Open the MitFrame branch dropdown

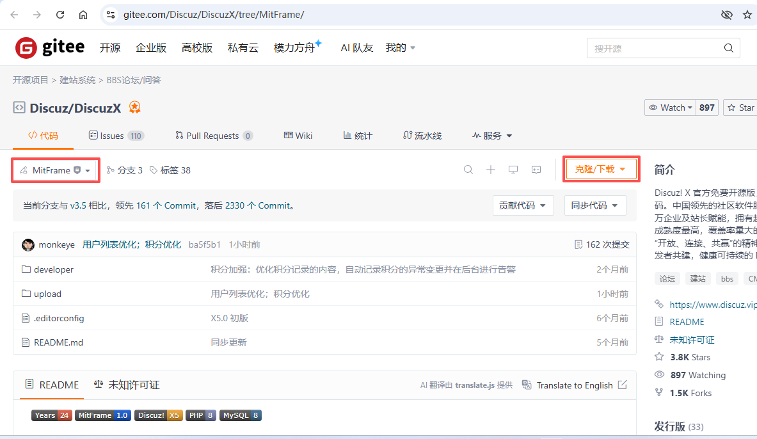(x=56, y=170)
